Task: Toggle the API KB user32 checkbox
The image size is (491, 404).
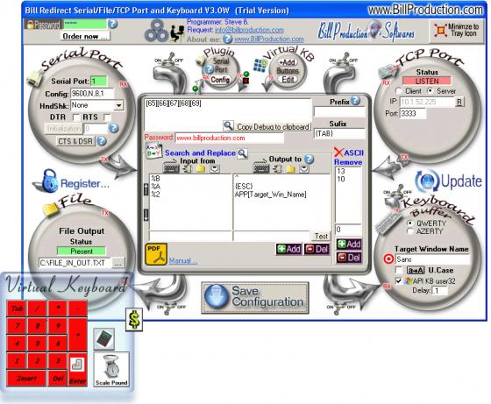Action: pos(399,281)
